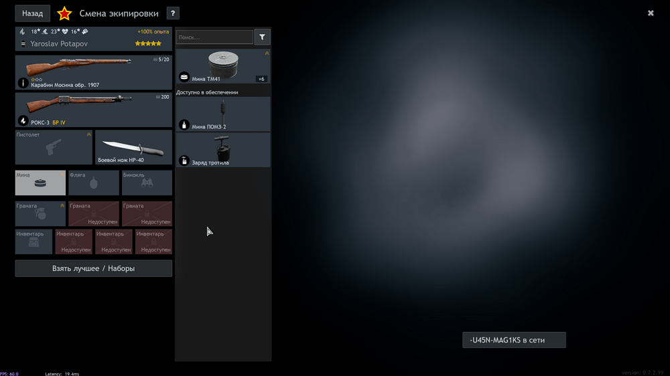Screen dimensions: 670x376
Task: Click Взять лучшее / Наборы button
Action: point(94,268)
